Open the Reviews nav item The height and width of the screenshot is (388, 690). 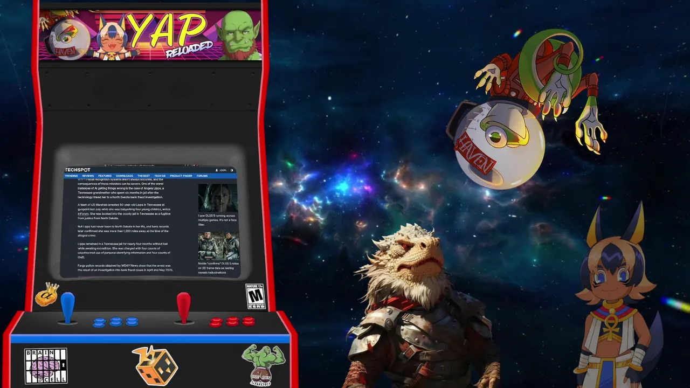[88, 176]
